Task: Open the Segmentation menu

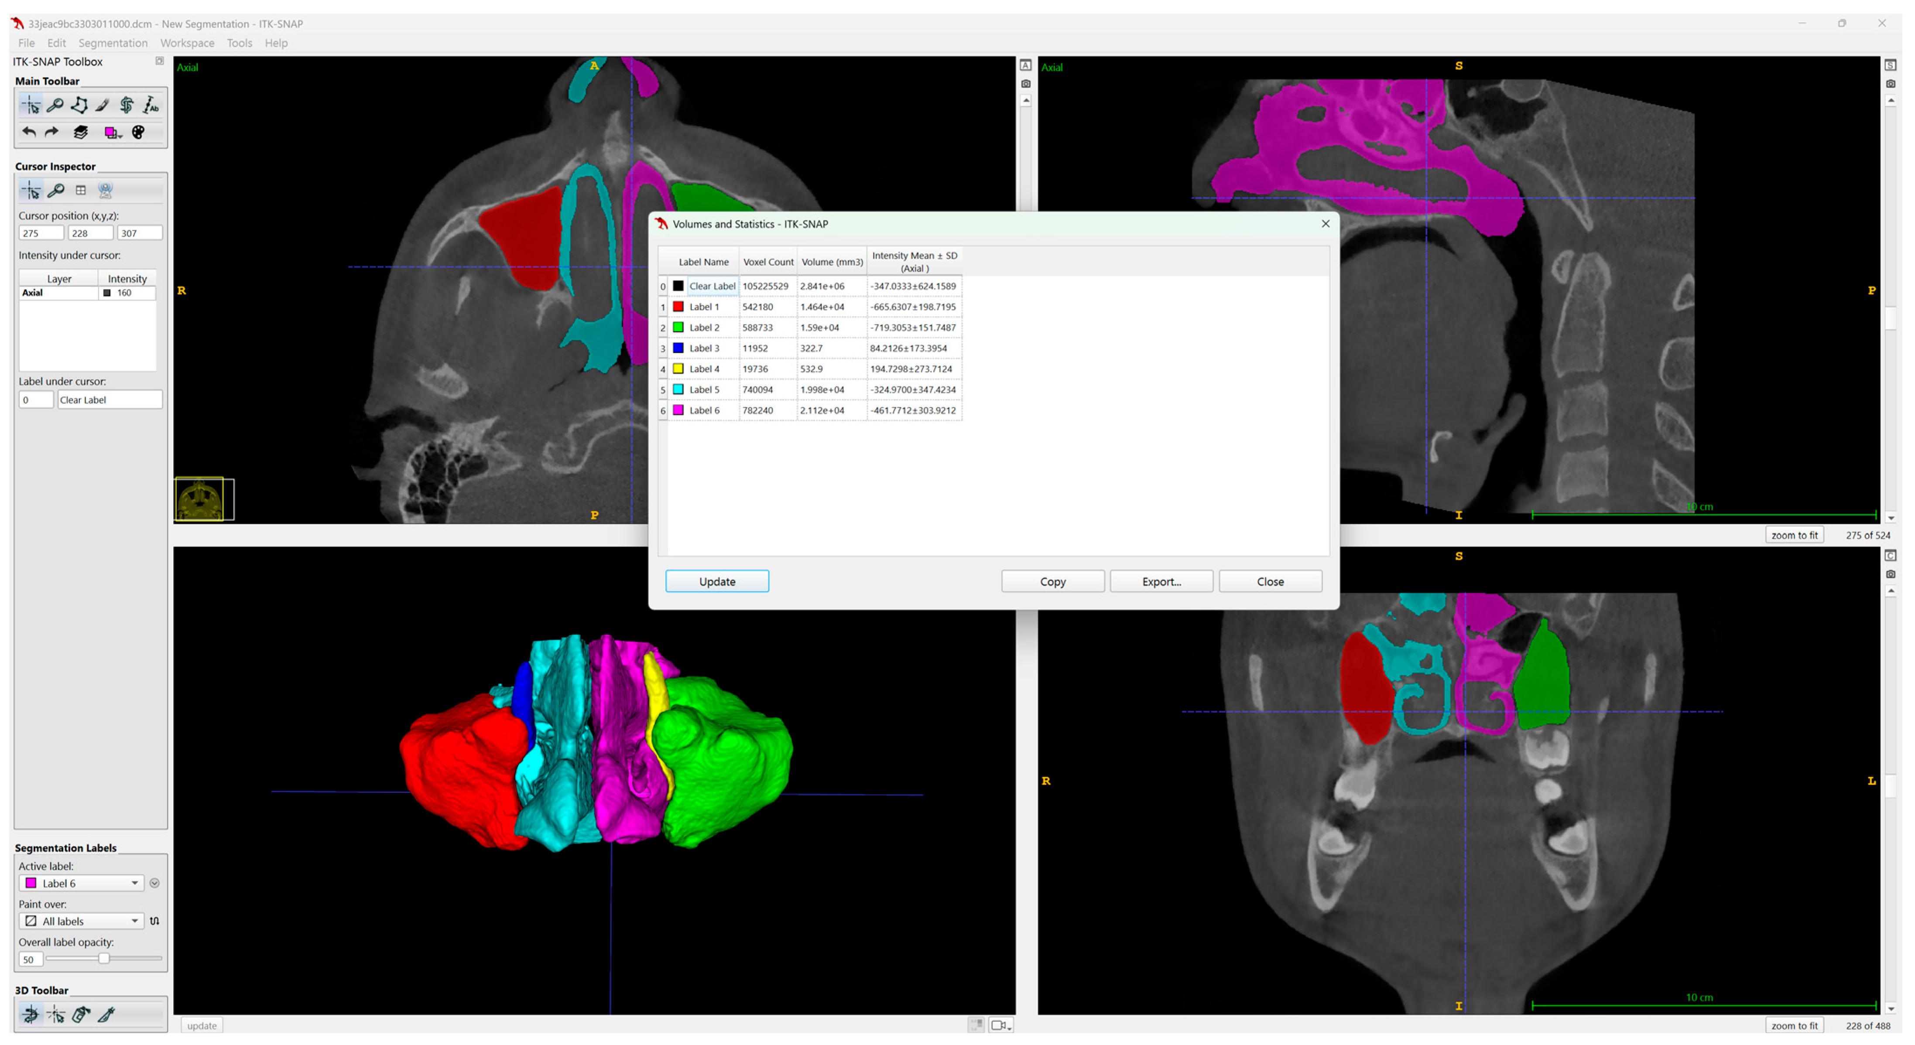Action: [113, 43]
